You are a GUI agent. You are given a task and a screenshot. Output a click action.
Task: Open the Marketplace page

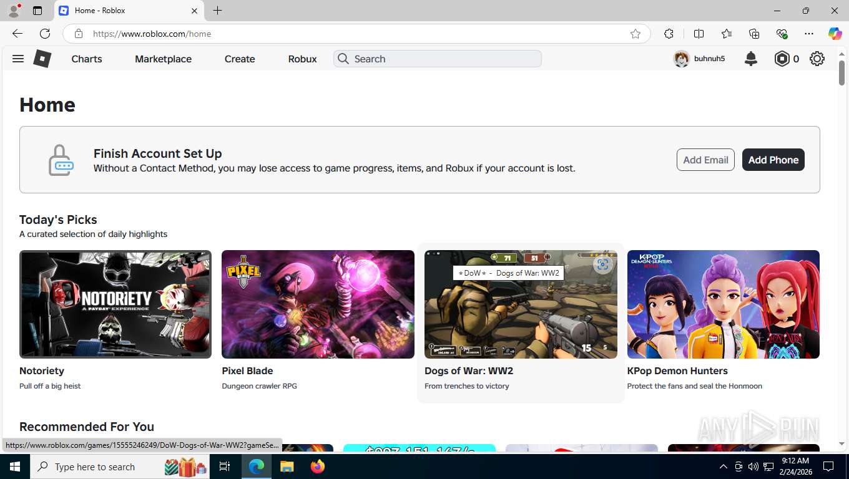click(x=163, y=59)
